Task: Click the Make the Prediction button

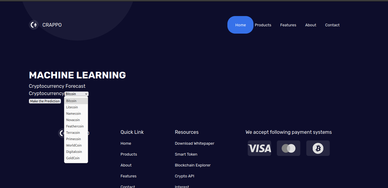Action: pyautogui.click(x=45, y=101)
